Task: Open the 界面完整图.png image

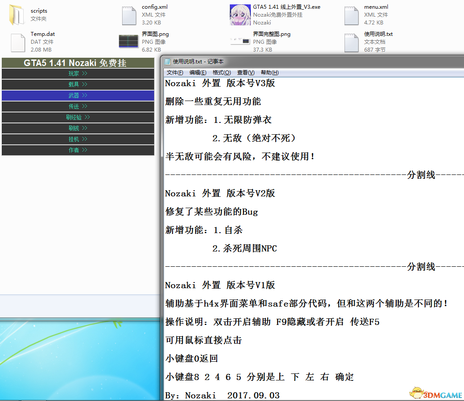Action: pyautogui.click(x=240, y=42)
